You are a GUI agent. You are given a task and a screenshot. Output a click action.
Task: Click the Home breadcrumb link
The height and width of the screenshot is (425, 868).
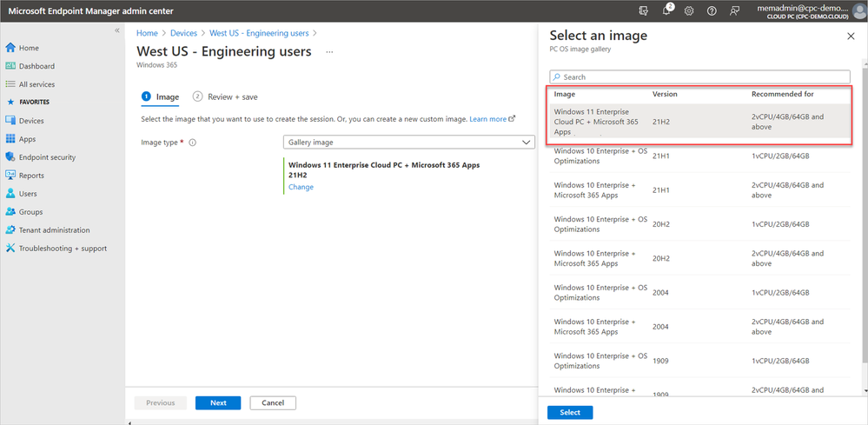pyautogui.click(x=147, y=33)
